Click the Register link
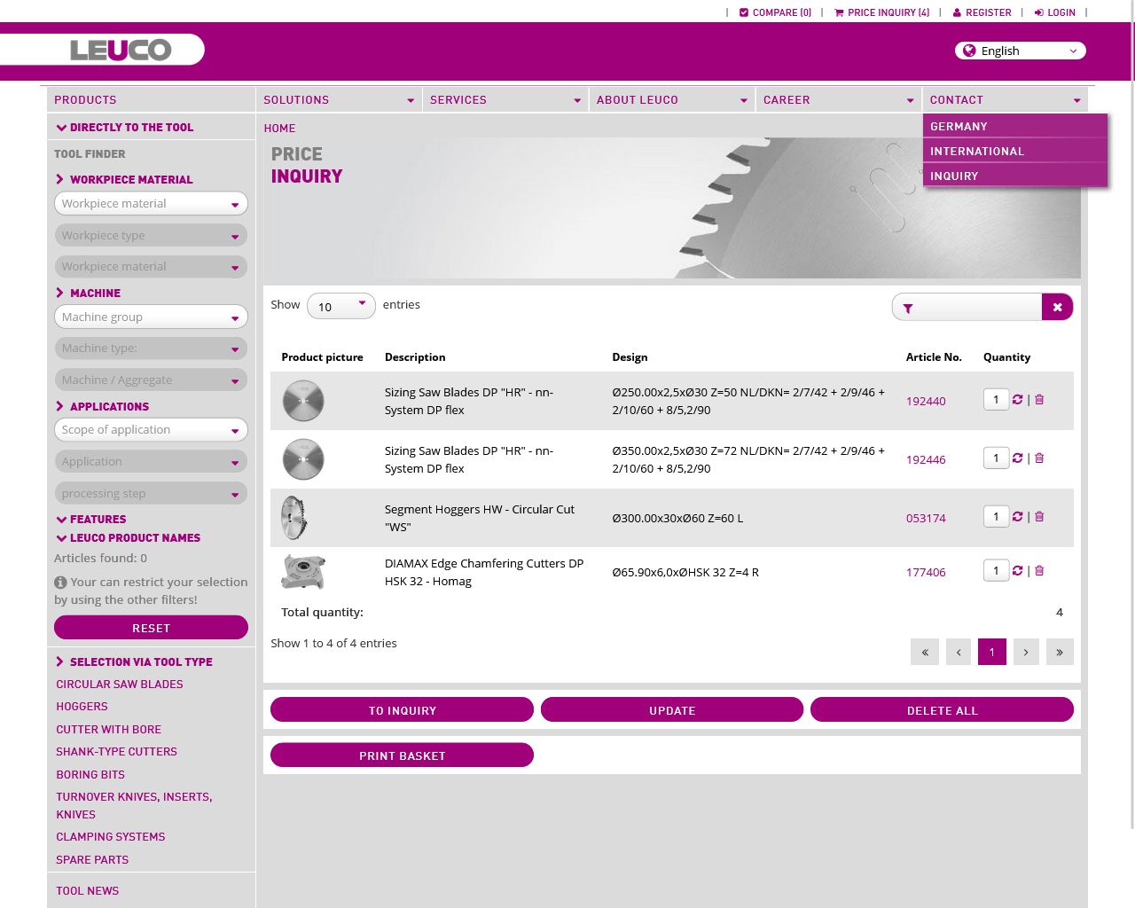This screenshot has width=1135, height=908. tap(982, 12)
